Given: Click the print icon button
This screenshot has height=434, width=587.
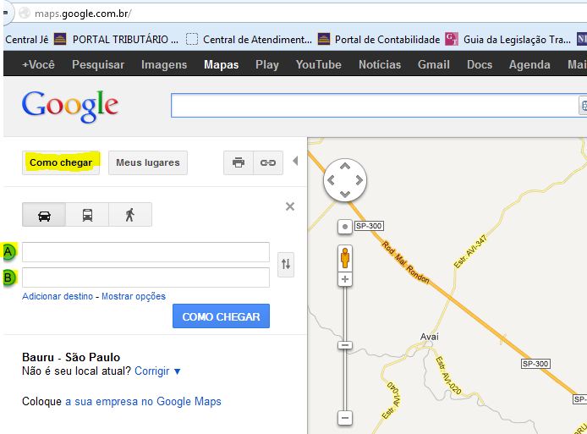Looking at the screenshot, I should point(239,162).
